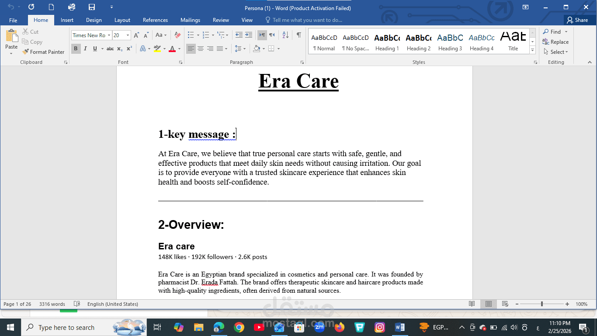Click the zoom slider handle

[542, 304]
